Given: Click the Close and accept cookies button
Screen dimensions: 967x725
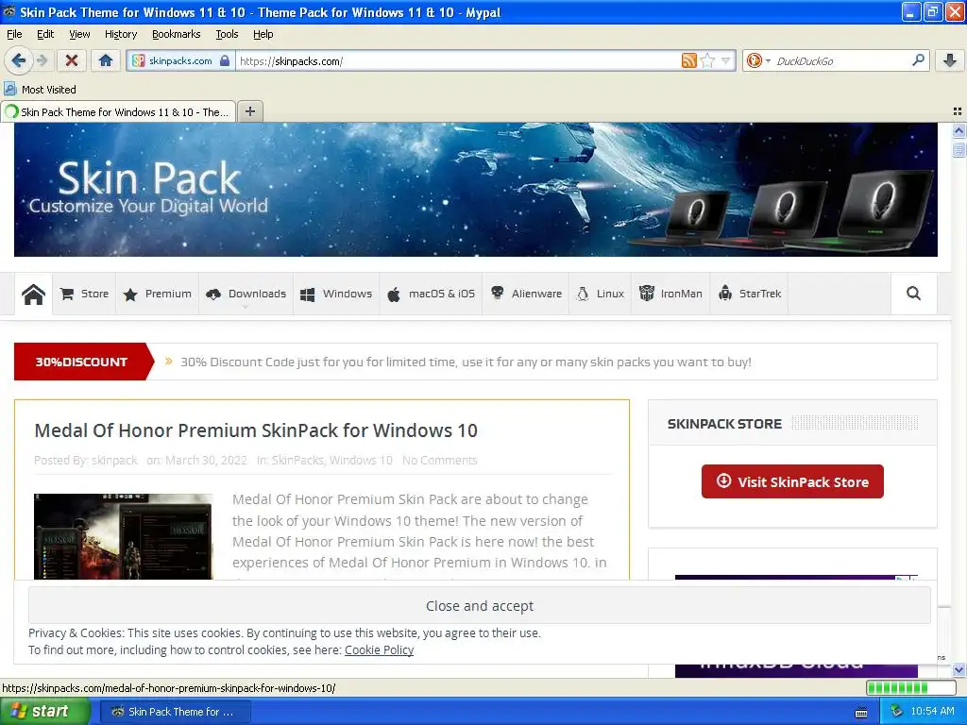Looking at the screenshot, I should [x=479, y=605].
